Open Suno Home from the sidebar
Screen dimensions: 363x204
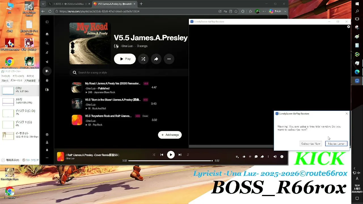pos(47,34)
